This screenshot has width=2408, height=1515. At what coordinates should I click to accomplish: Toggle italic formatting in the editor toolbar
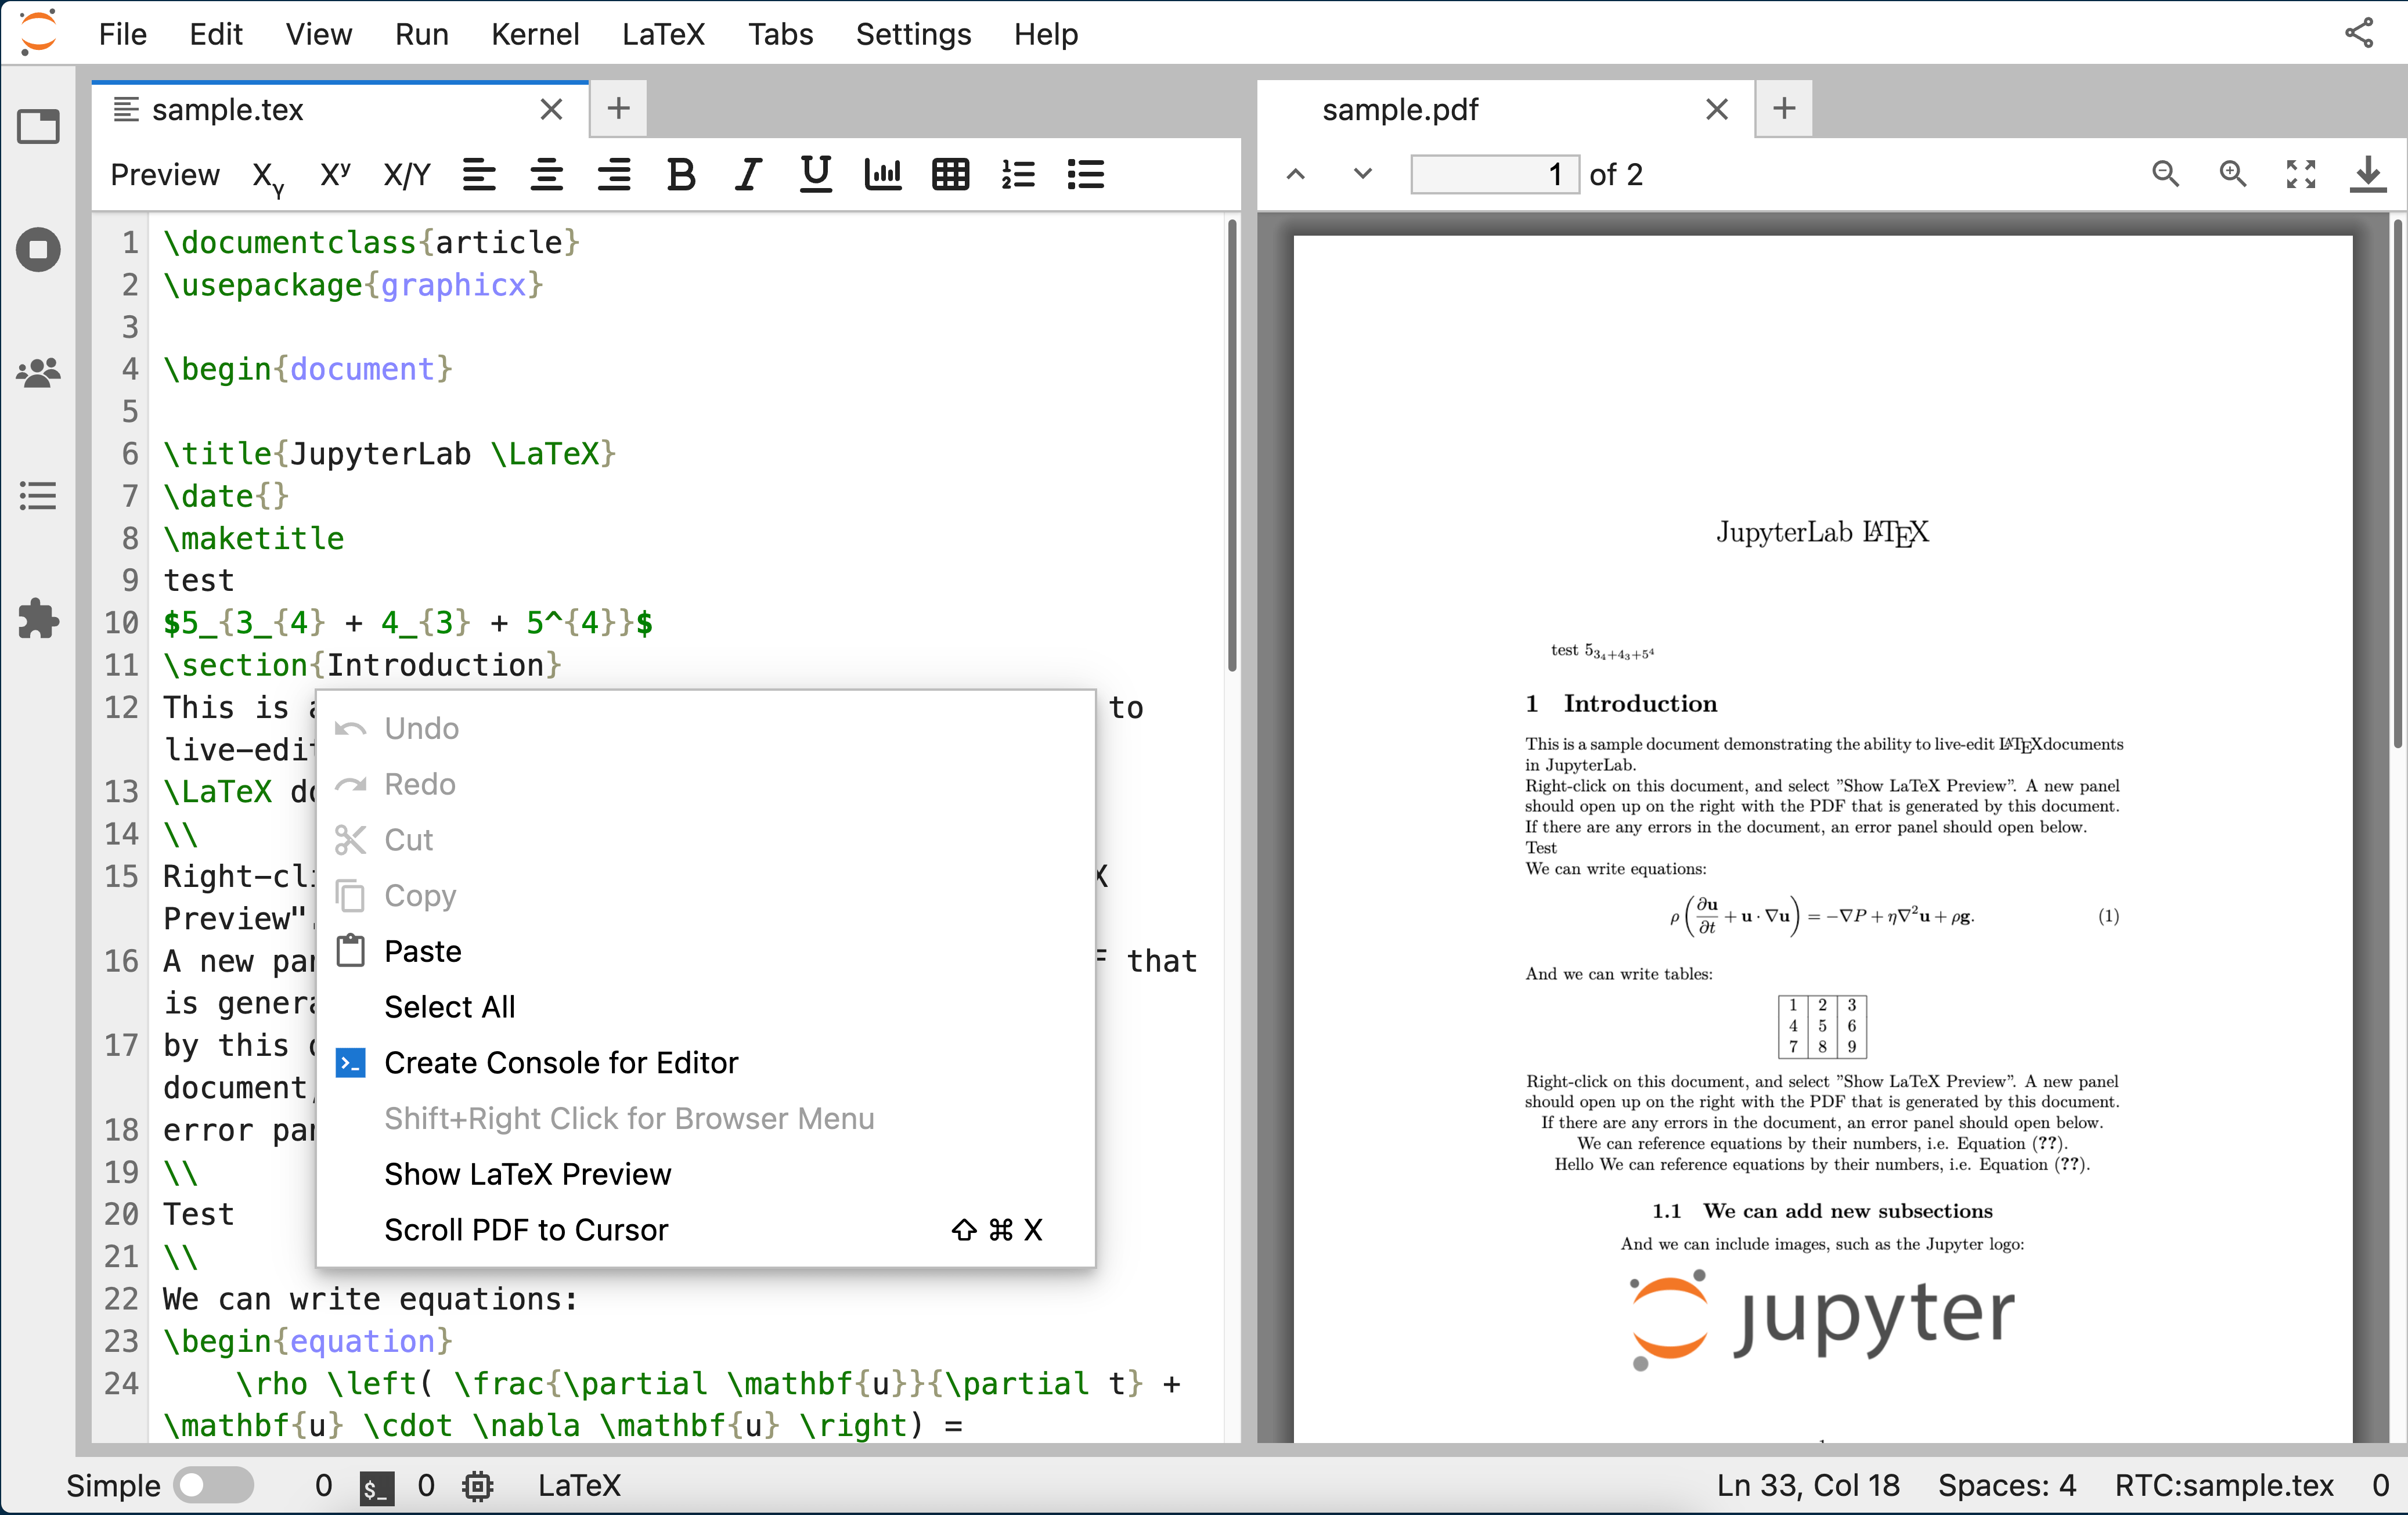pyautogui.click(x=747, y=174)
